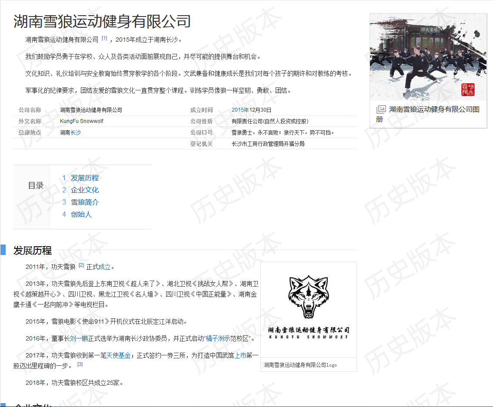Select the 有限责任公司(自然人投资或控股) value
Image resolution: width=493 pixels, height=407 pixels.
(270, 121)
